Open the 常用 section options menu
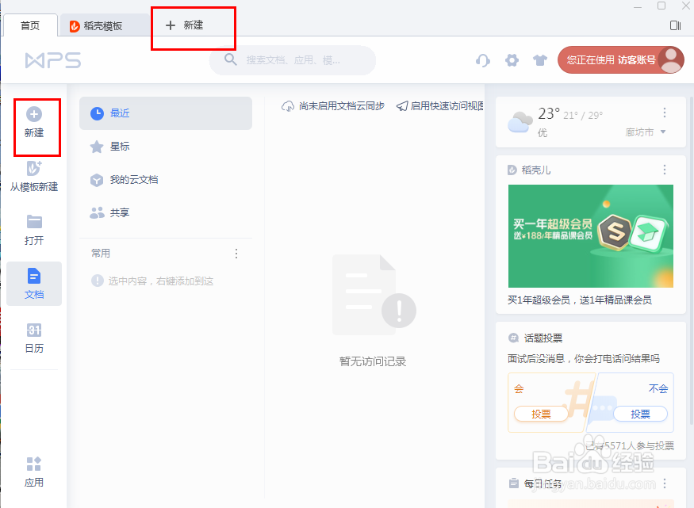Viewport: 694px width, 508px height. [x=236, y=253]
